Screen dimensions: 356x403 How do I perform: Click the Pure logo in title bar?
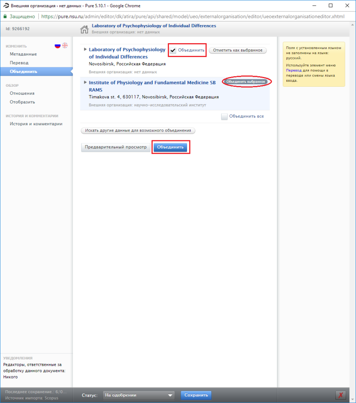pos(6,6)
